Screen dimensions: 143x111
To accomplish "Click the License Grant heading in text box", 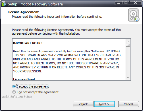I will click(24, 79).
